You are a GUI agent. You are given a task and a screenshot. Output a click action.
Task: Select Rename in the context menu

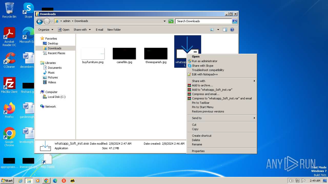tap(222, 144)
